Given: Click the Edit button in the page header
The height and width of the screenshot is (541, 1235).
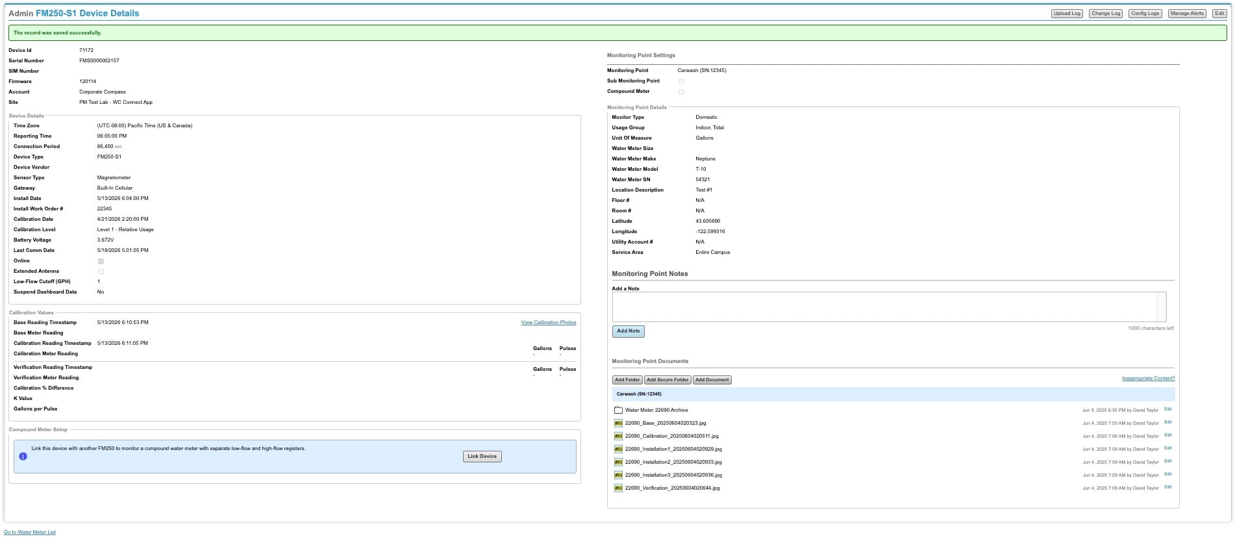Looking at the screenshot, I should pyautogui.click(x=1219, y=14).
